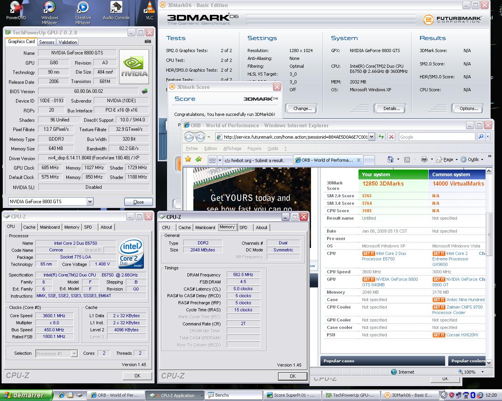Open Favoris menu in Internet Explorer
This screenshot has height=401, width=502.
click(254, 148)
